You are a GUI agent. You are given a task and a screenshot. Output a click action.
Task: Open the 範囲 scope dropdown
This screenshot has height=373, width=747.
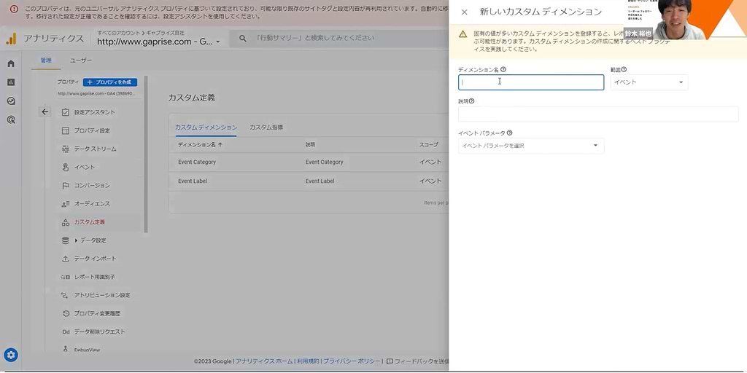(x=649, y=82)
